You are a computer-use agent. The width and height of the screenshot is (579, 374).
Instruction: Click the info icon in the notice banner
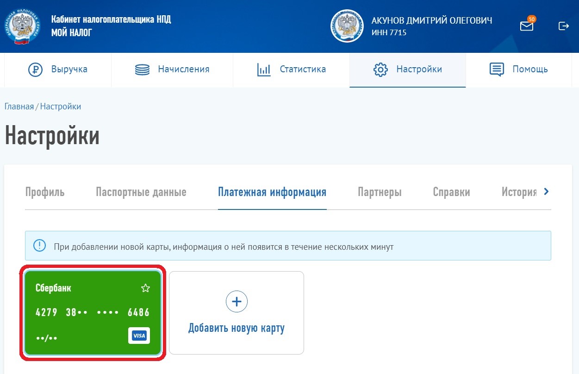39,246
